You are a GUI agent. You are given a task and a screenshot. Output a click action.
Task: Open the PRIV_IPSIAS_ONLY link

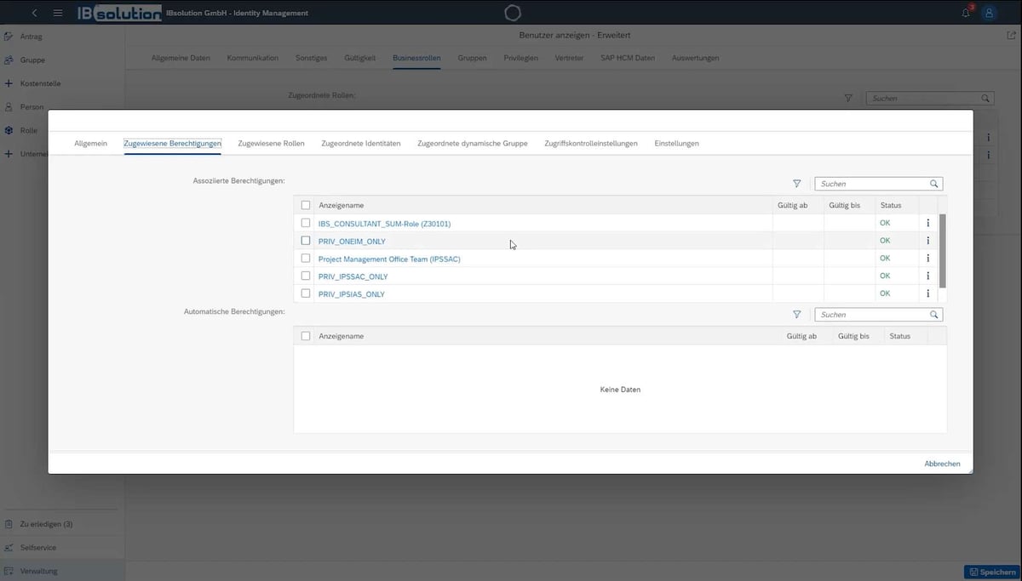click(x=351, y=294)
